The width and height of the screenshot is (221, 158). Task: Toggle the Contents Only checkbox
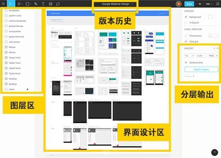(x=186, y=63)
